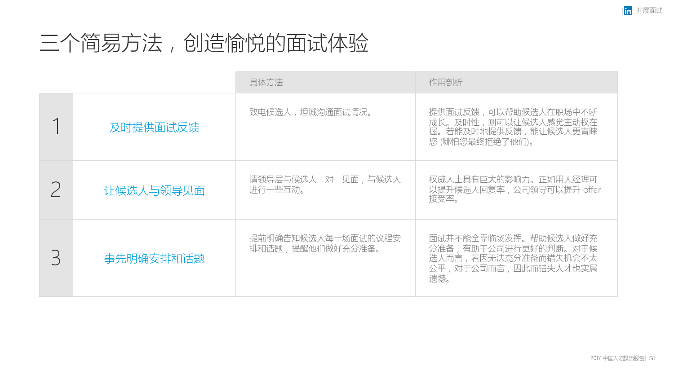Click the analysis paragraph starting 面试并不能全靠临场发挥

[513, 258]
